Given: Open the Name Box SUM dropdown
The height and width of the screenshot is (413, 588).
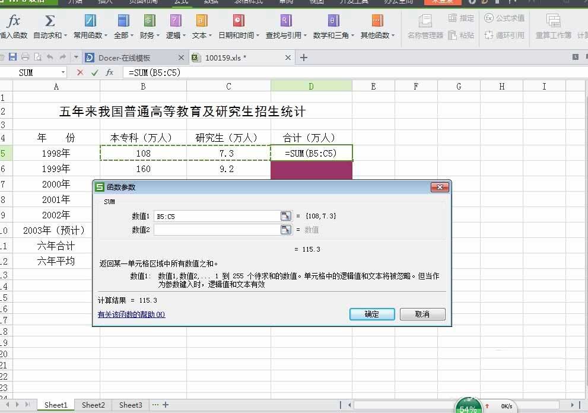Looking at the screenshot, I should click(63, 72).
